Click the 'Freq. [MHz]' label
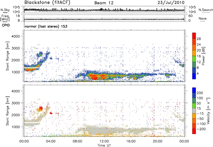This screenshot has height=147, width=213. (x=5, y=18)
